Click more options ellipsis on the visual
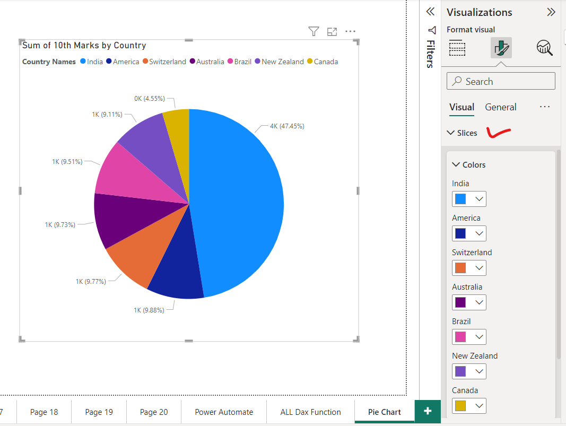The image size is (566, 426). 350,31
